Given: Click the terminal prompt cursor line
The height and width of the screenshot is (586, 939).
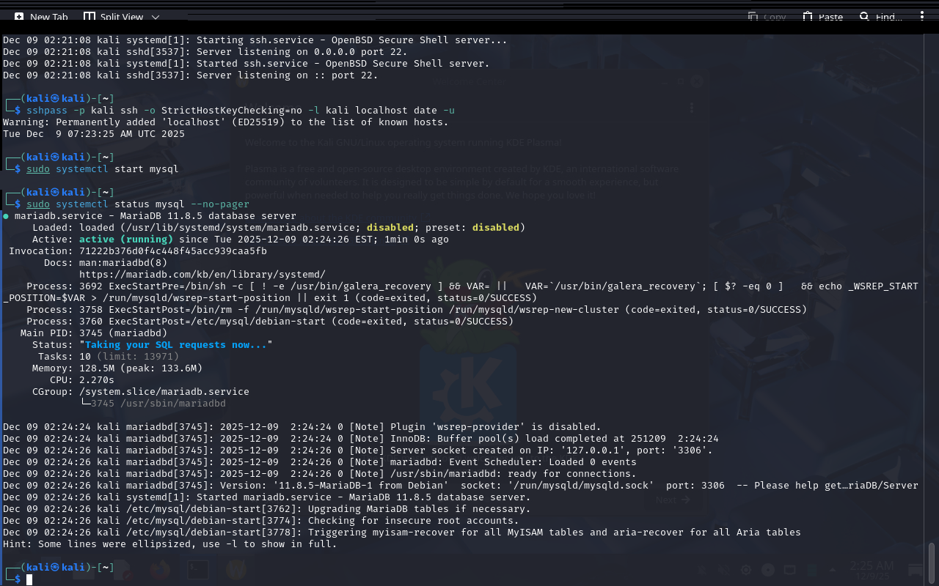Looking at the screenshot, I should point(29,579).
